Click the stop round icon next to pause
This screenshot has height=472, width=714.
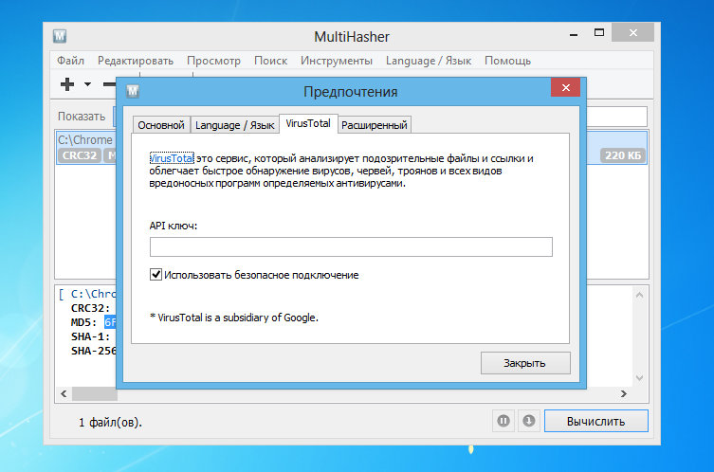pos(529,421)
